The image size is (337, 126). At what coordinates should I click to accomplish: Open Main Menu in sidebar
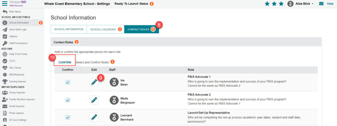pos(15,11)
